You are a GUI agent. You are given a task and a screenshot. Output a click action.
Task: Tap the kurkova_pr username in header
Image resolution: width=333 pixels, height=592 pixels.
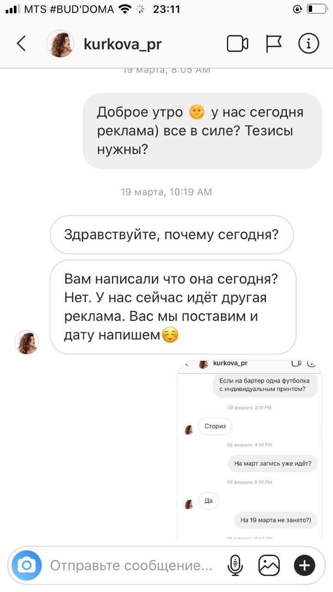(x=123, y=44)
